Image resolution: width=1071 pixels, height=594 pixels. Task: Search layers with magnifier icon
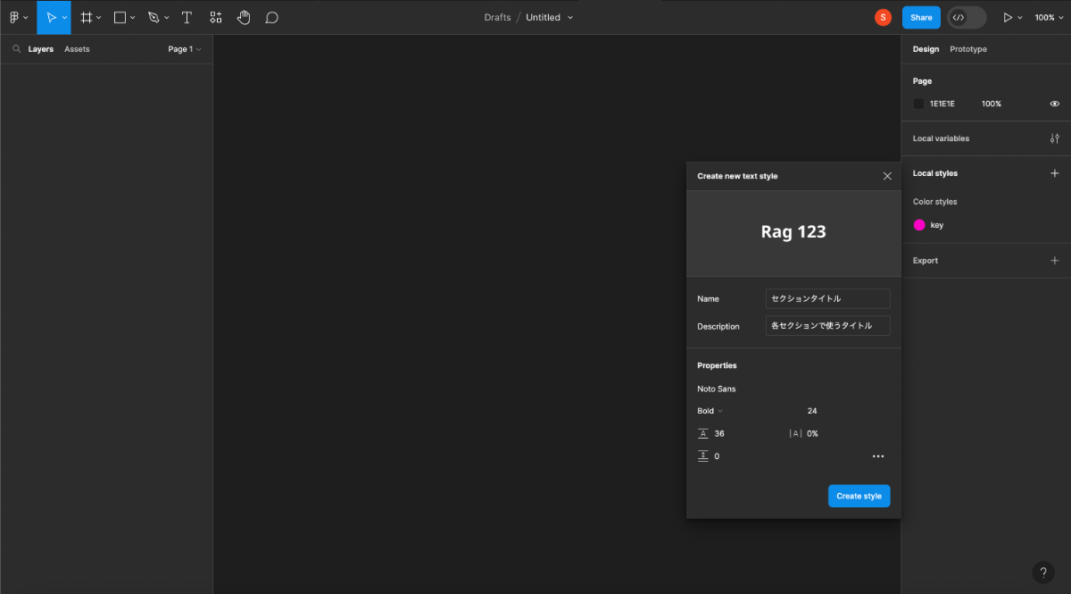(x=16, y=49)
